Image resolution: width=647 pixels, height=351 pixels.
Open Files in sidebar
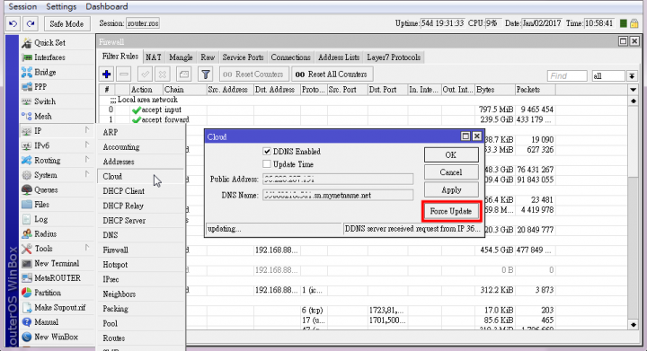coord(41,205)
